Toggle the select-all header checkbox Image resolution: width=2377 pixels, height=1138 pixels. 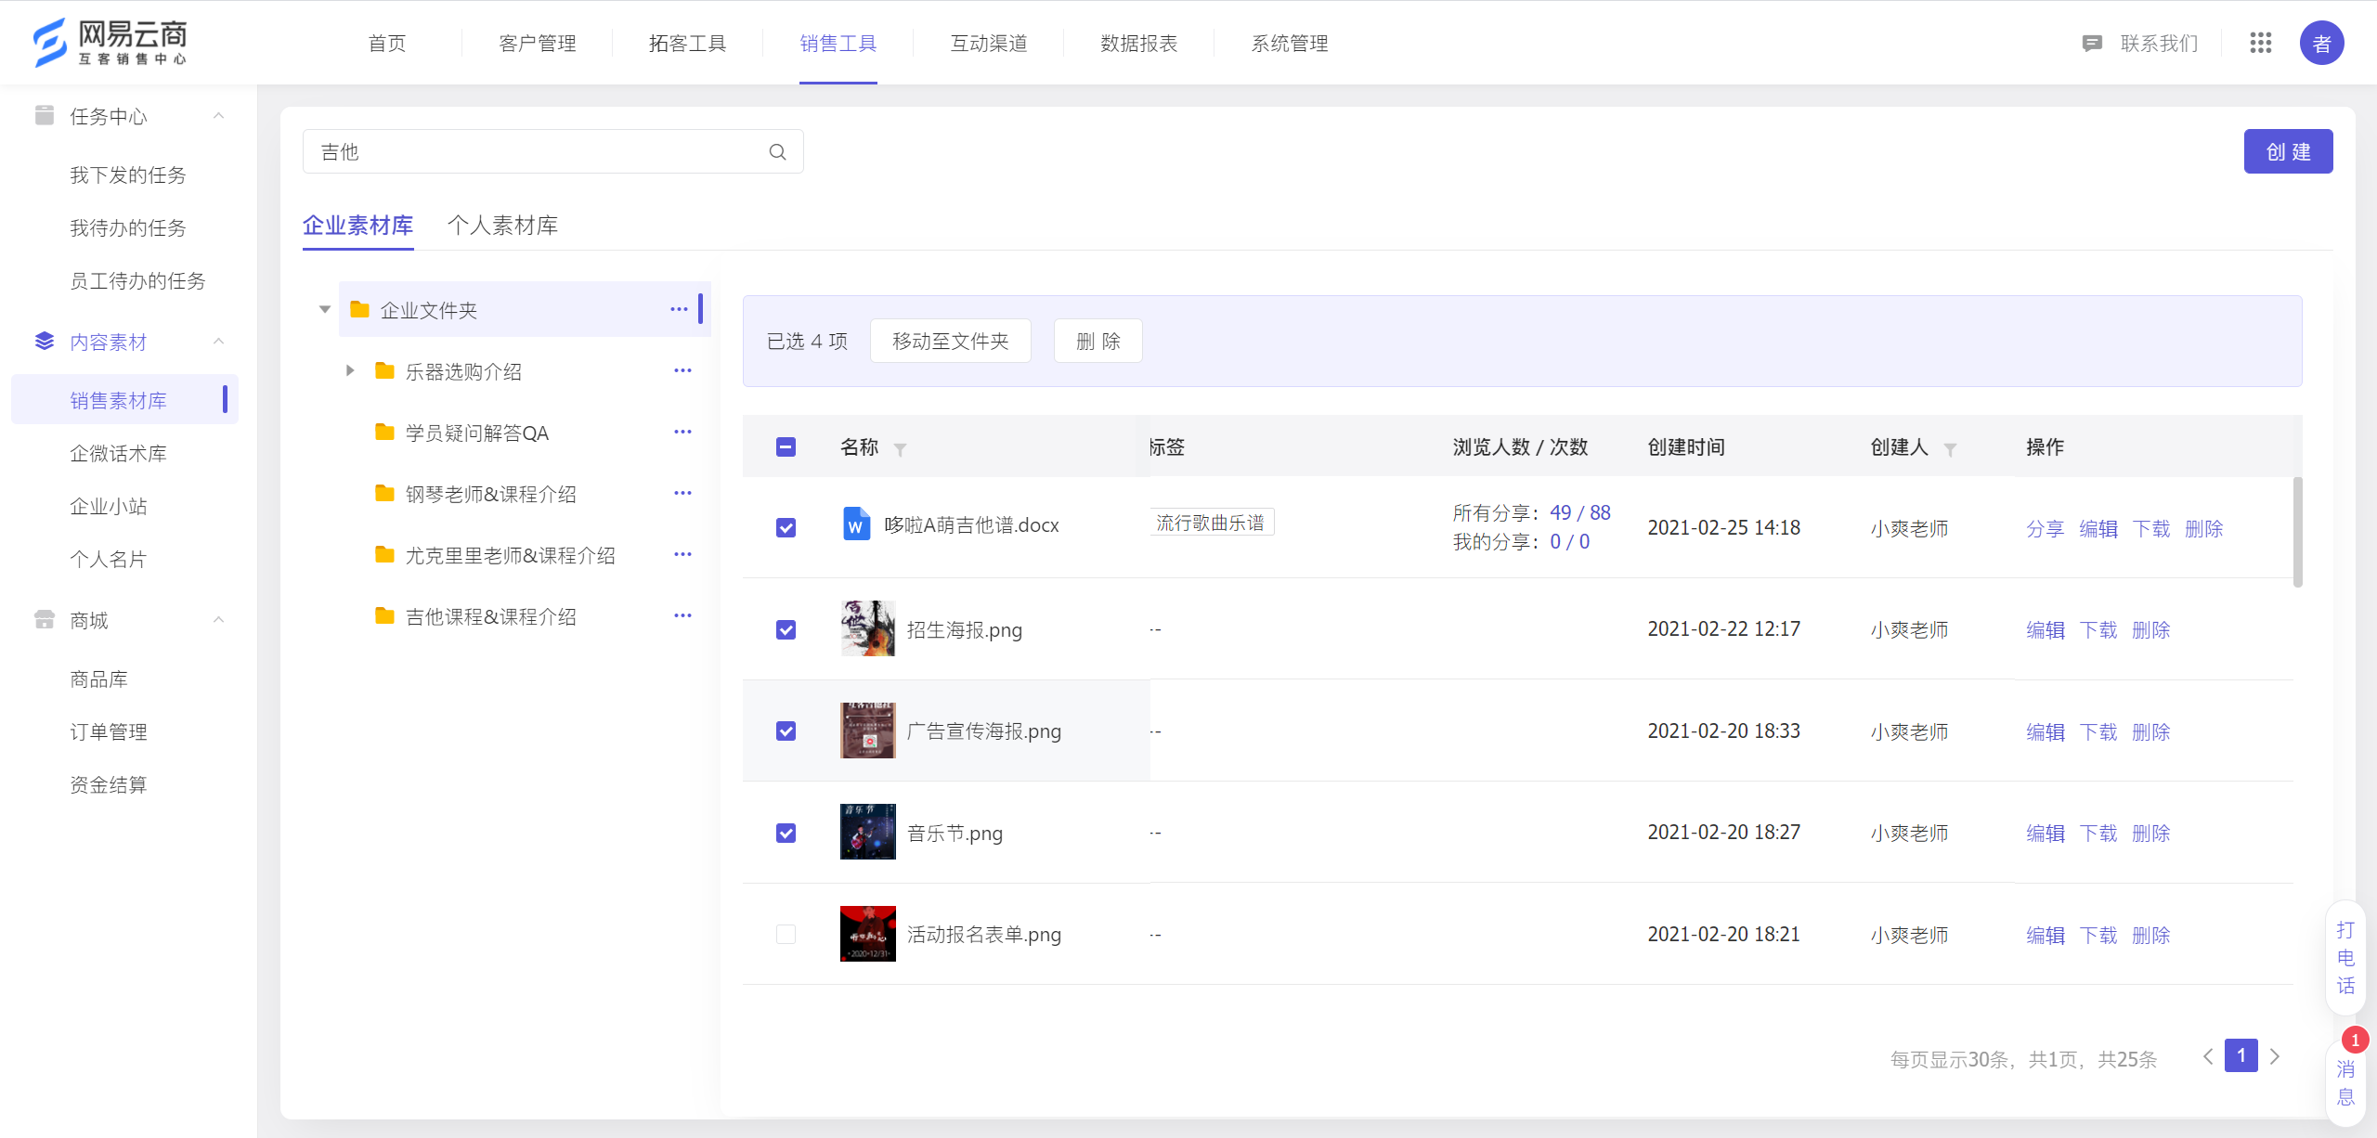(x=786, y=446)
